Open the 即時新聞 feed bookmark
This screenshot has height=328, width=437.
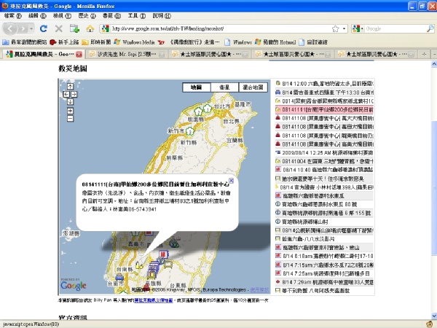(96, 42)
